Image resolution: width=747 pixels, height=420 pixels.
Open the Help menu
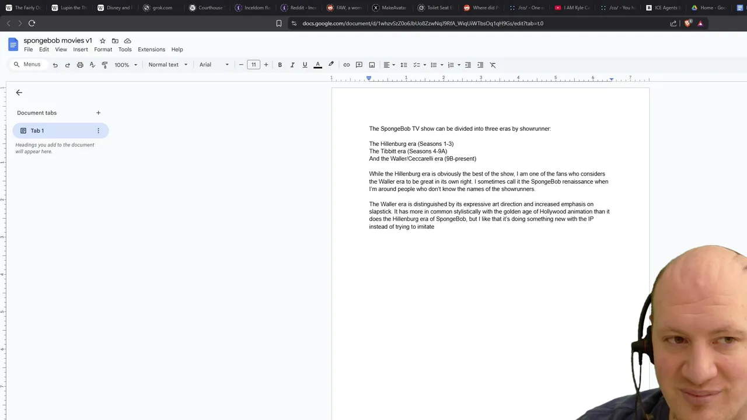[177, 50]
